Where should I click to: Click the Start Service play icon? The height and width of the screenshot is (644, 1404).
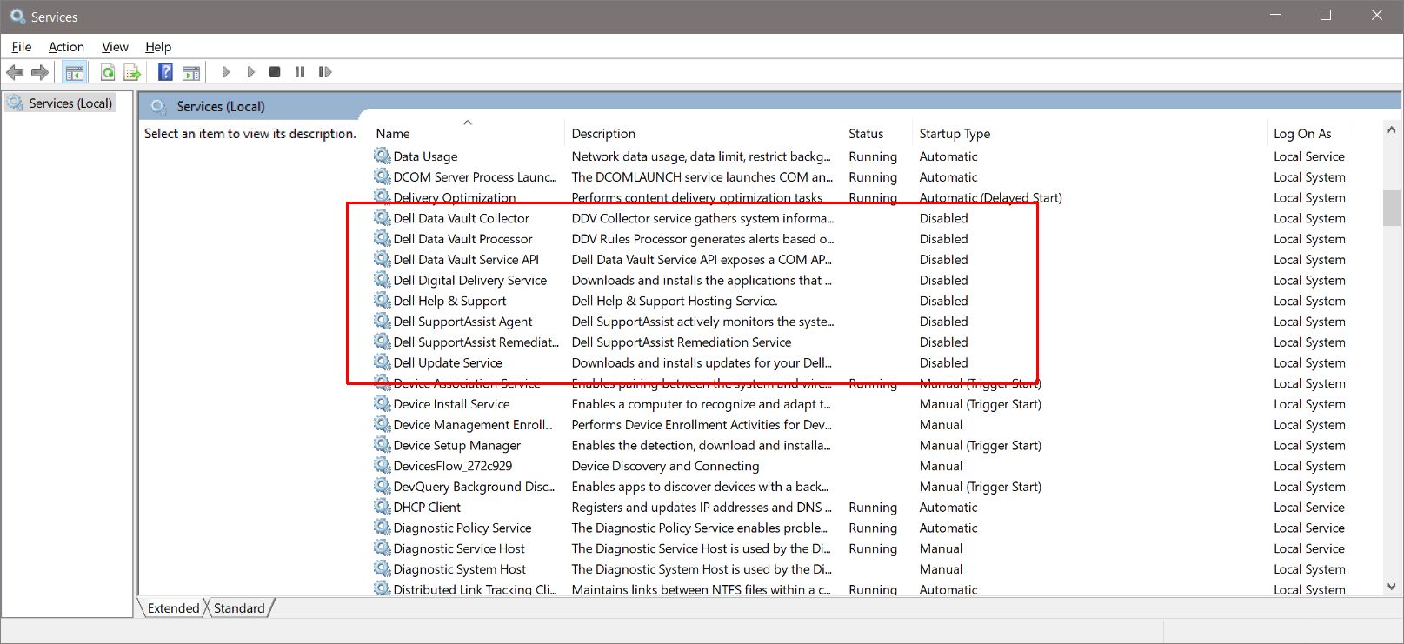(225, 72)
